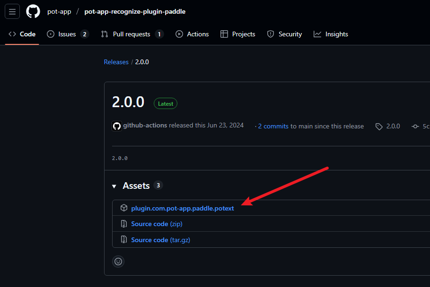430x287 pixels.
Task: Add a reaction with smiley button
Action: point(118,261)
